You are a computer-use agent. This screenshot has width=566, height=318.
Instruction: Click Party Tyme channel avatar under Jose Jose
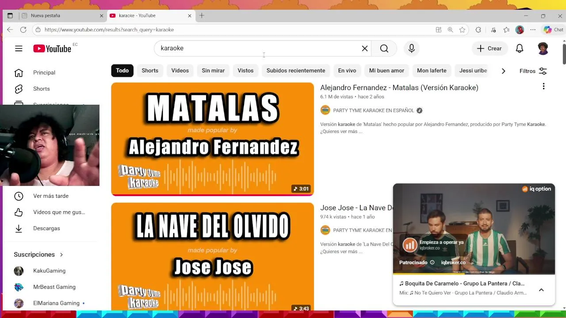click(325, 230)
